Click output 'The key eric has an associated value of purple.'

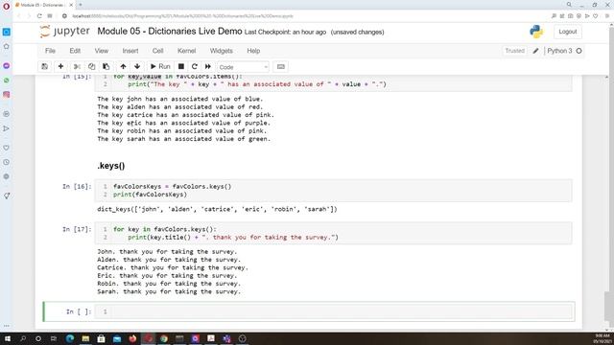coord(183,123)
